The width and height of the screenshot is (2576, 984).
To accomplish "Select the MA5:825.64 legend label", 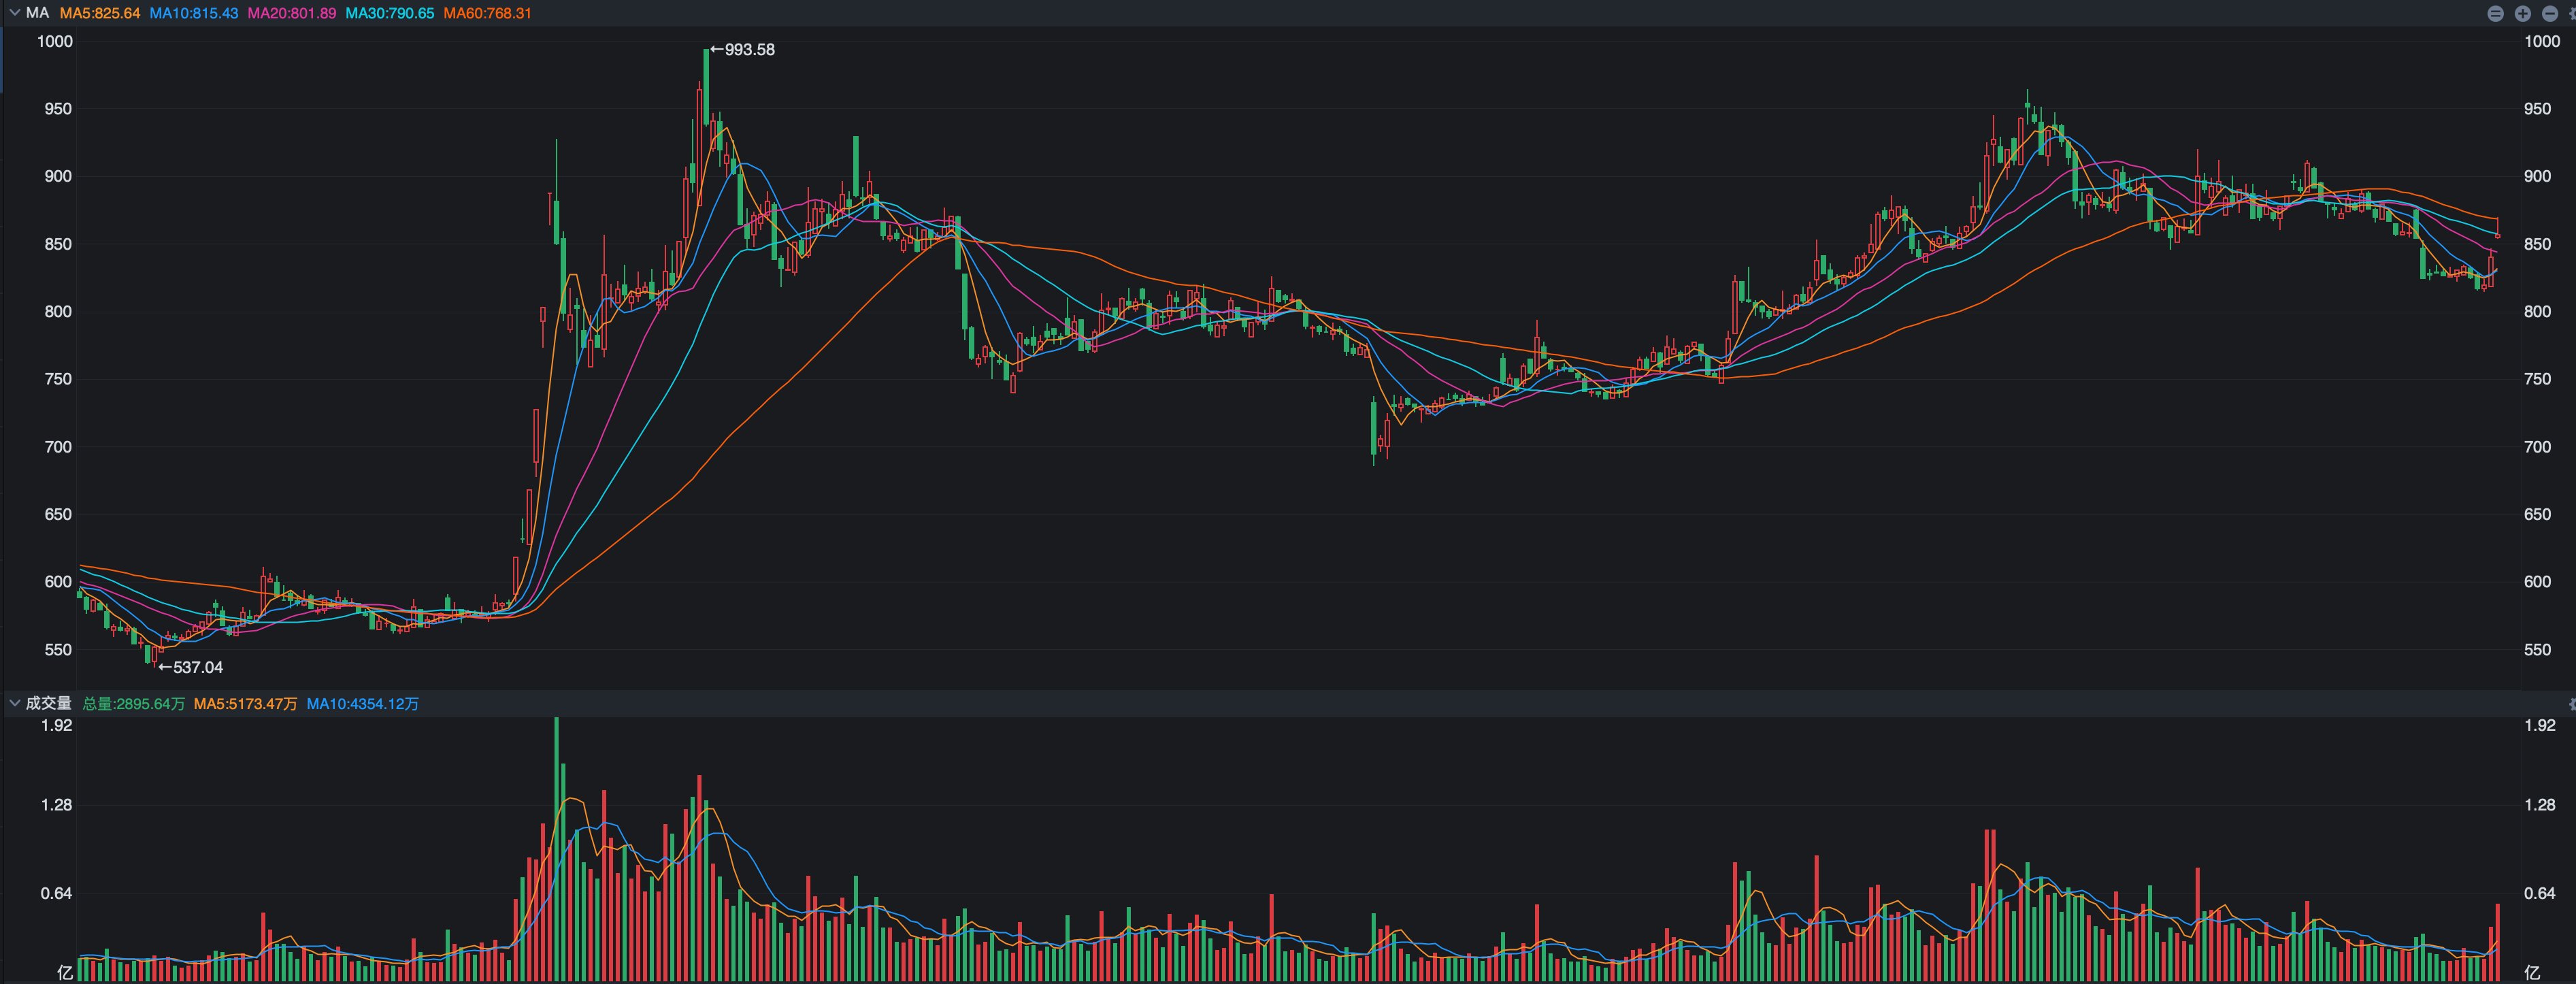I will click(100, 13).
